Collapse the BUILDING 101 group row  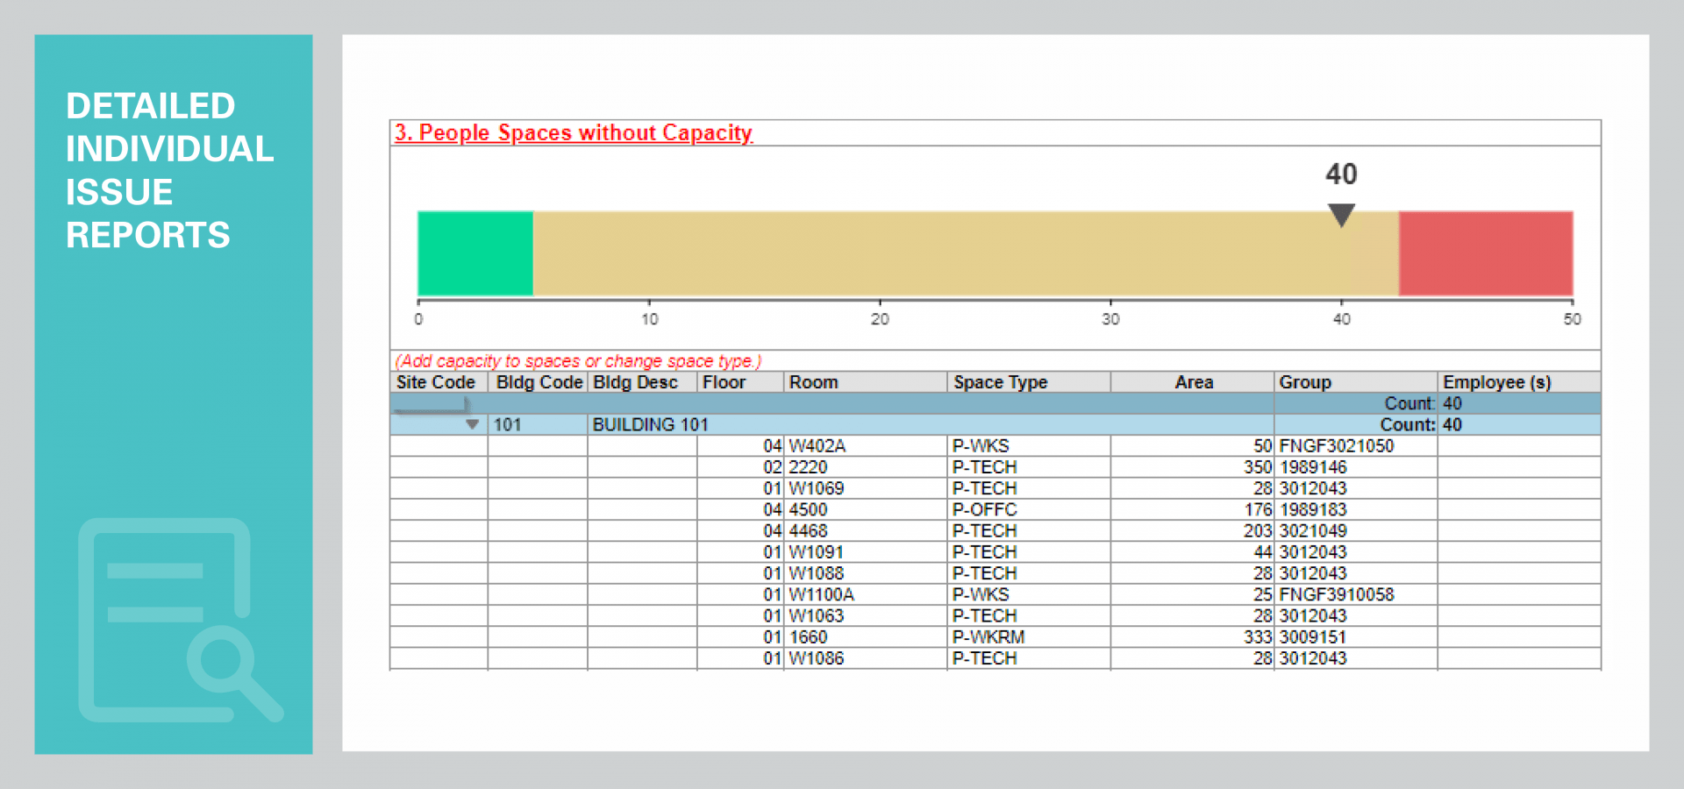[474, 424]
